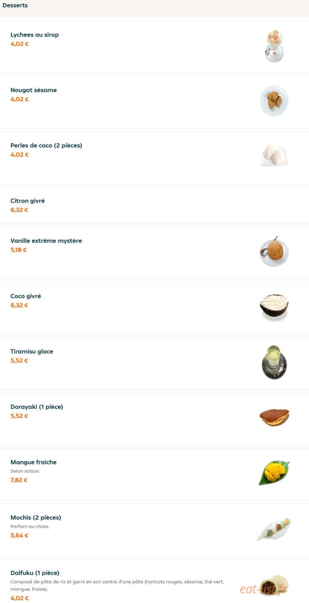Open the Coco givré dessert image

click(274, 307)
